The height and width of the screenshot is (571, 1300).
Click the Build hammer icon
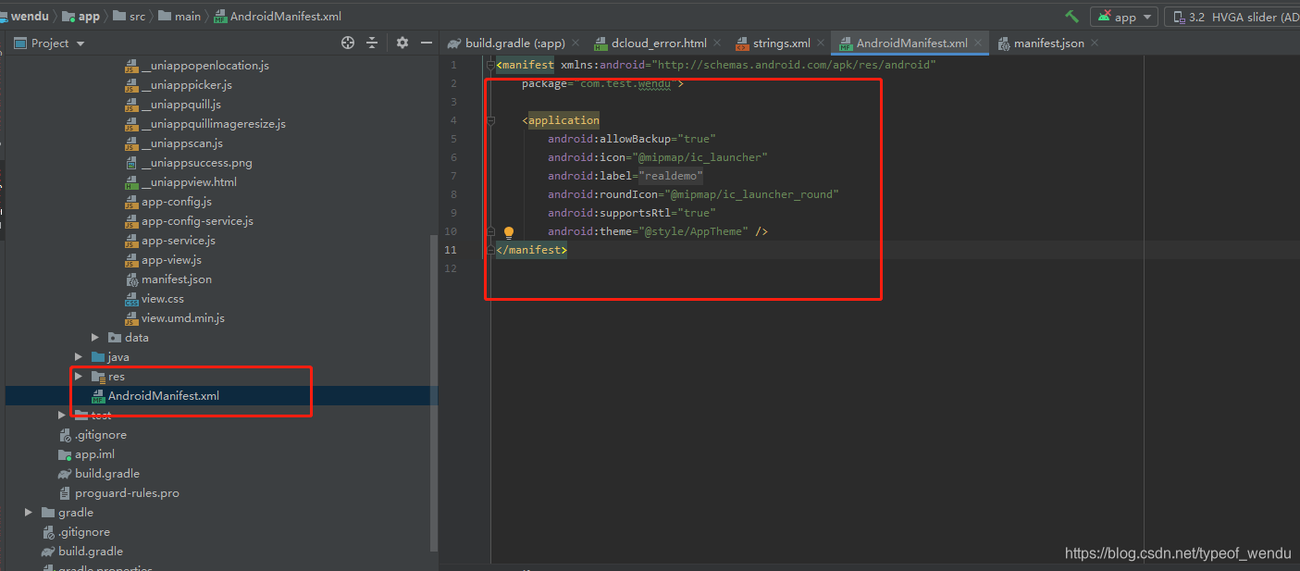click(1071, 17)
